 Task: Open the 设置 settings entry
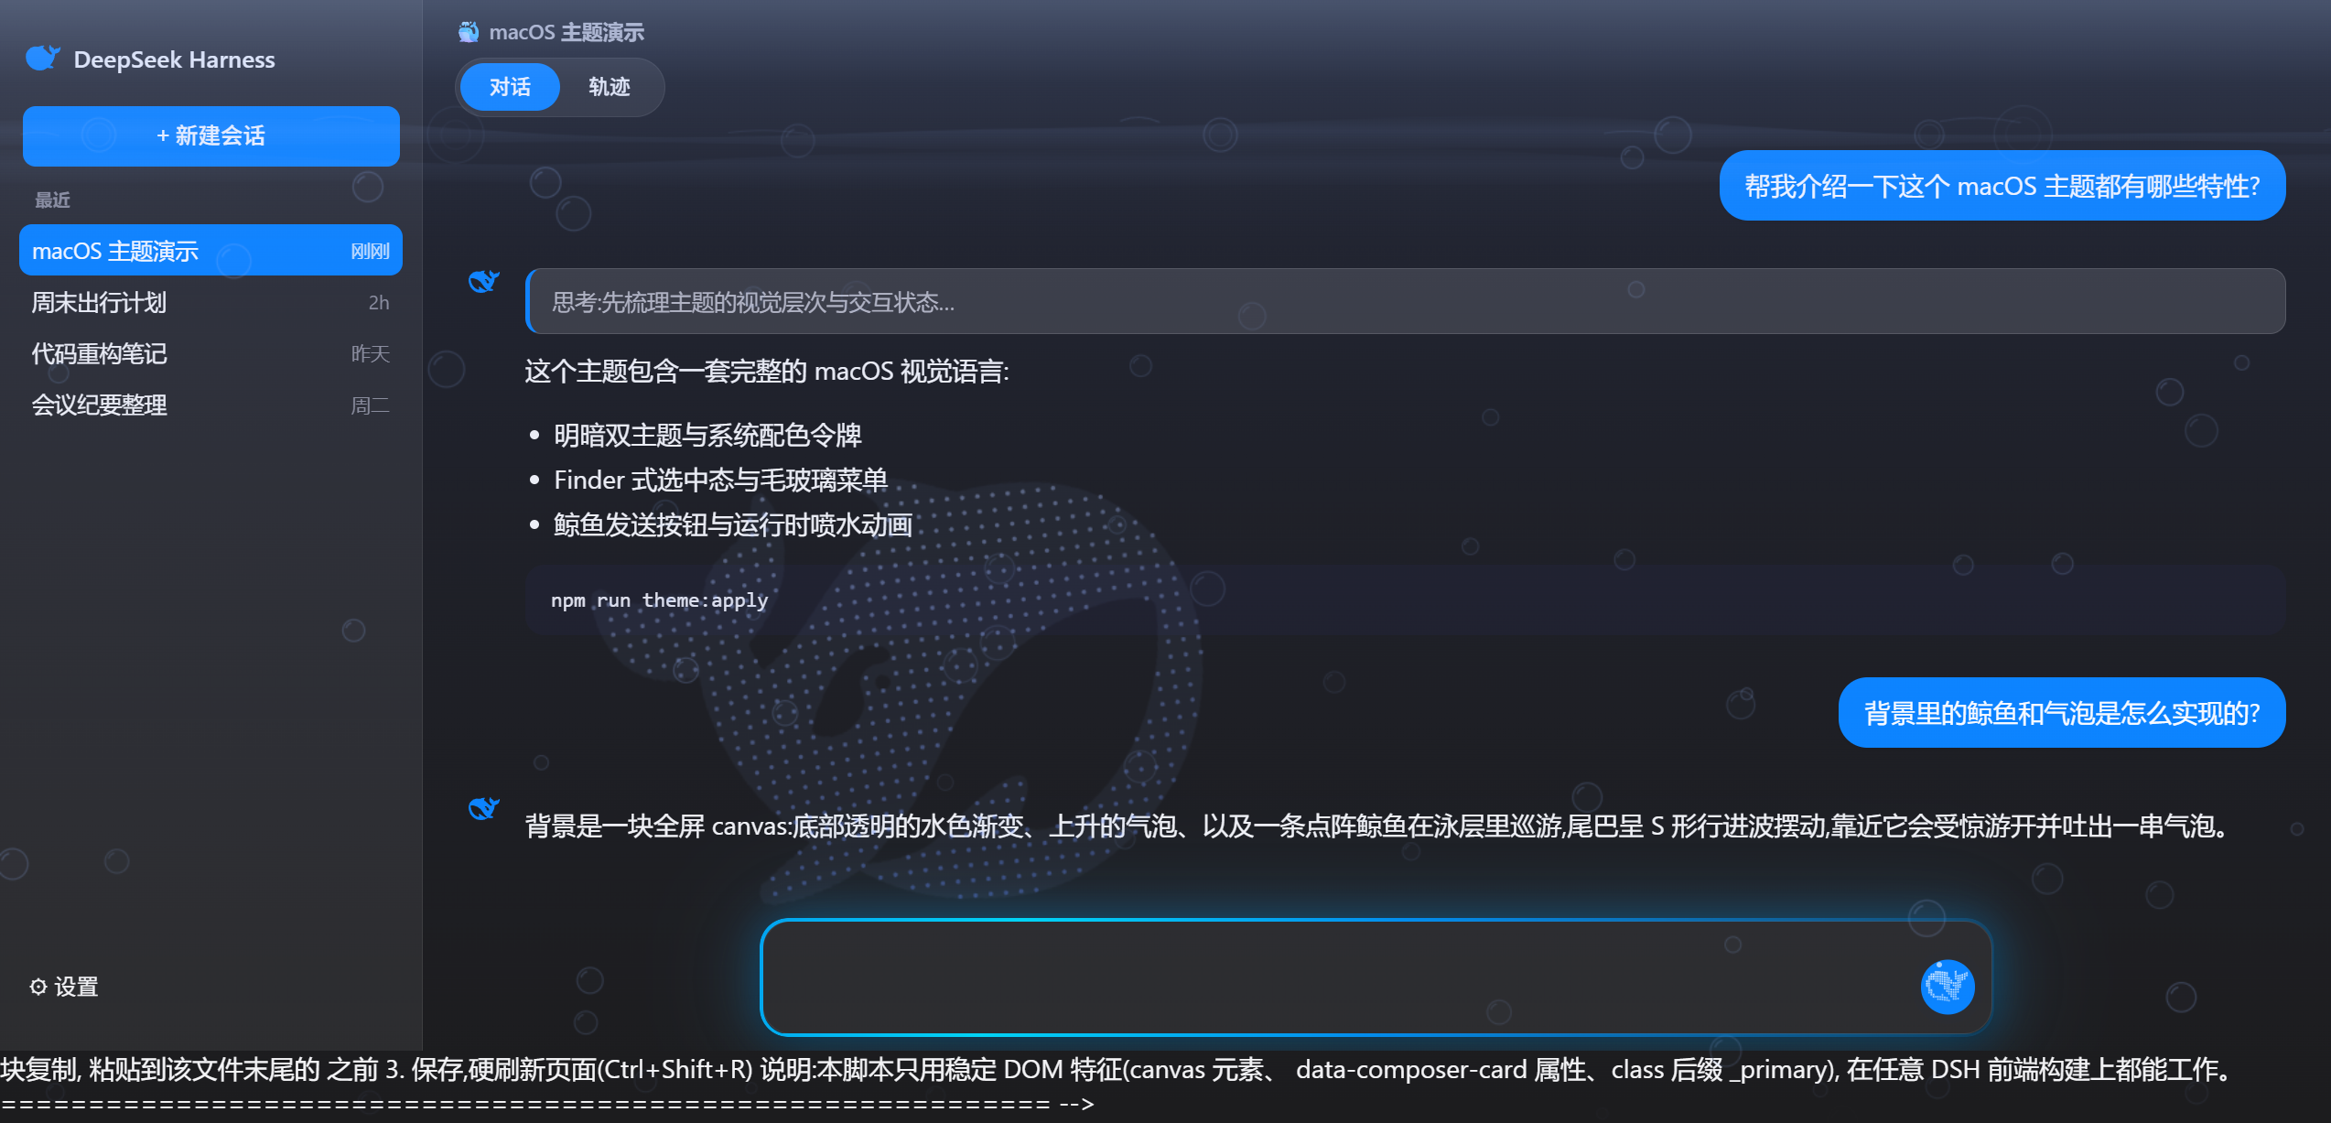(x=64, y=987)
